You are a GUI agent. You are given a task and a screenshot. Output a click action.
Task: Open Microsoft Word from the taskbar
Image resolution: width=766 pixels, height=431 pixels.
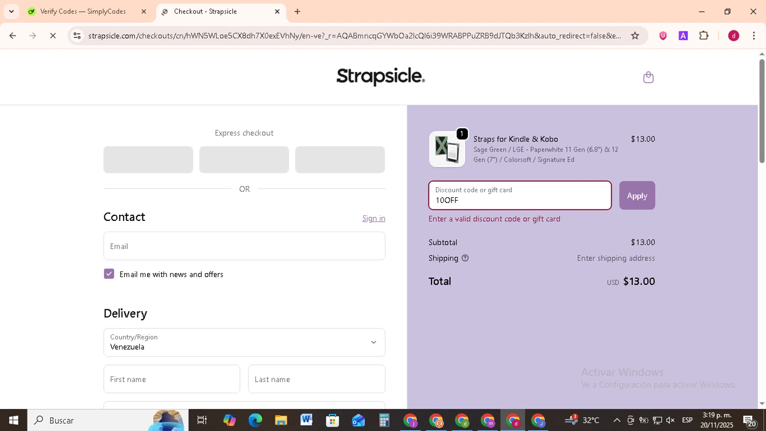click(306, 420)
